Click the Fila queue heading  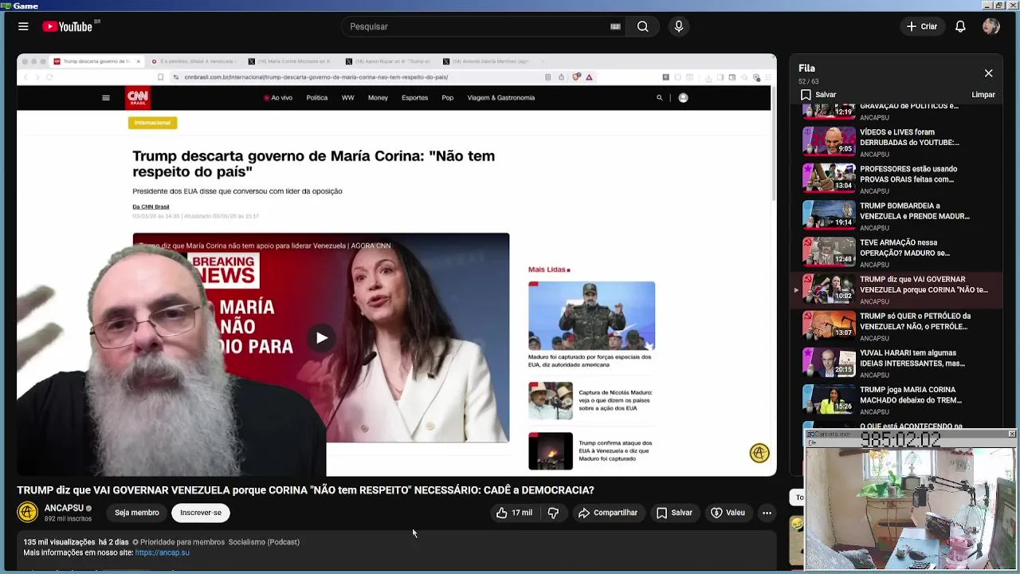click(806, 69)
